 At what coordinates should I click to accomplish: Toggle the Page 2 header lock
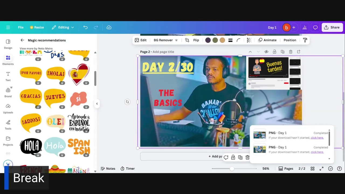(x=274, y=52)
